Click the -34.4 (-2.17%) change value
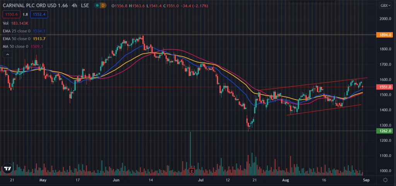Image resolution: width=396 pixels, height=186 pixels. click(x=195, y=5)
